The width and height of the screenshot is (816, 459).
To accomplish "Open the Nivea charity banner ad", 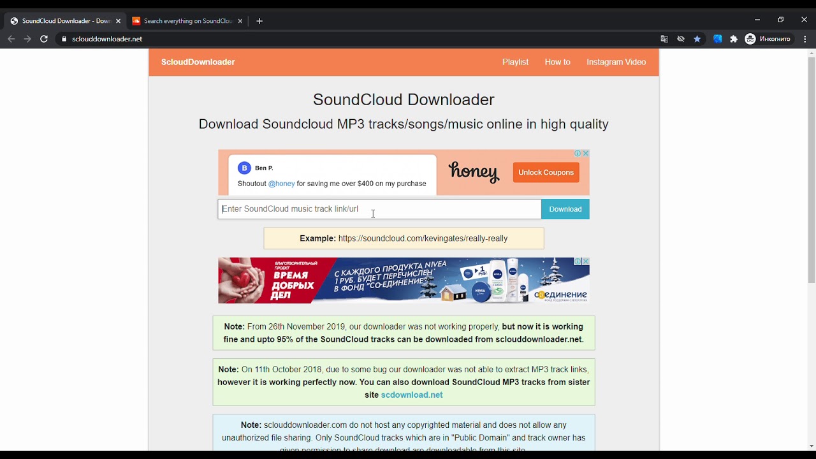I will pos(404,280).
